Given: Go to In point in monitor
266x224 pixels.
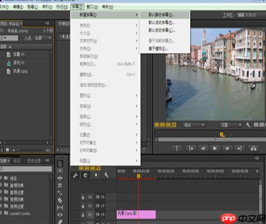Looking at the screenshot, I should [191, 149].
